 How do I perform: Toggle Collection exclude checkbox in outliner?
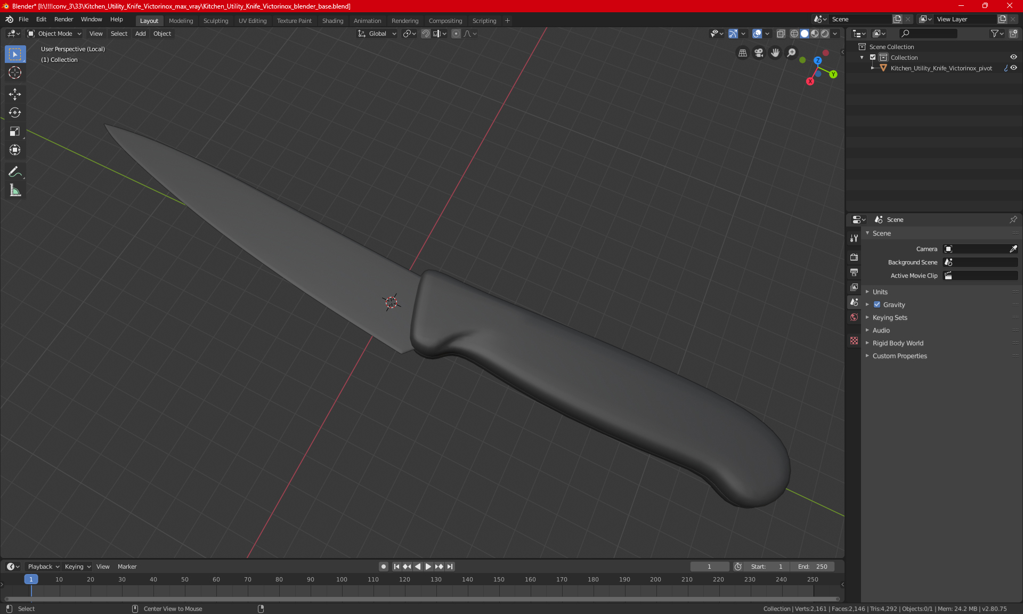pyautogui.click(x=873, y=58)
